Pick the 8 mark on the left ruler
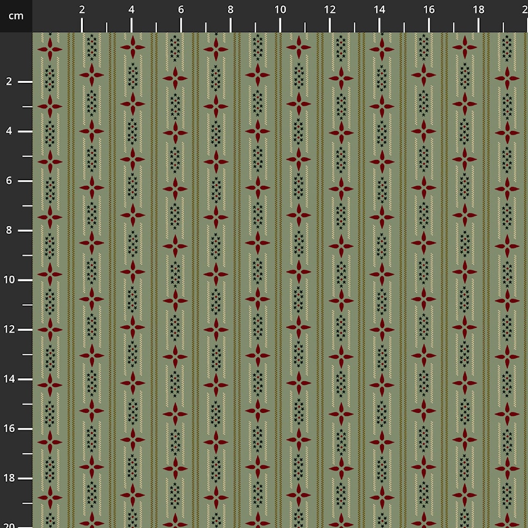Screen dimensions: 528x528 (x=9, y=231)
